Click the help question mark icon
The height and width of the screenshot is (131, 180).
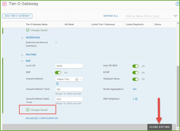[177, 4]
